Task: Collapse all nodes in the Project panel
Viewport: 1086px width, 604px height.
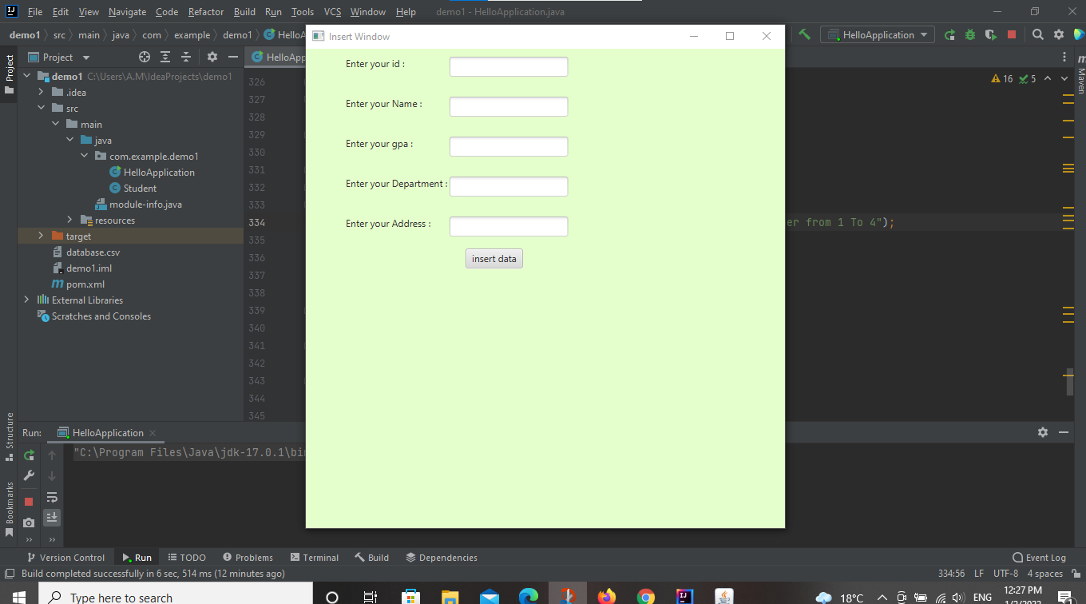Action: pyautogui.click(x=186, y=57)
